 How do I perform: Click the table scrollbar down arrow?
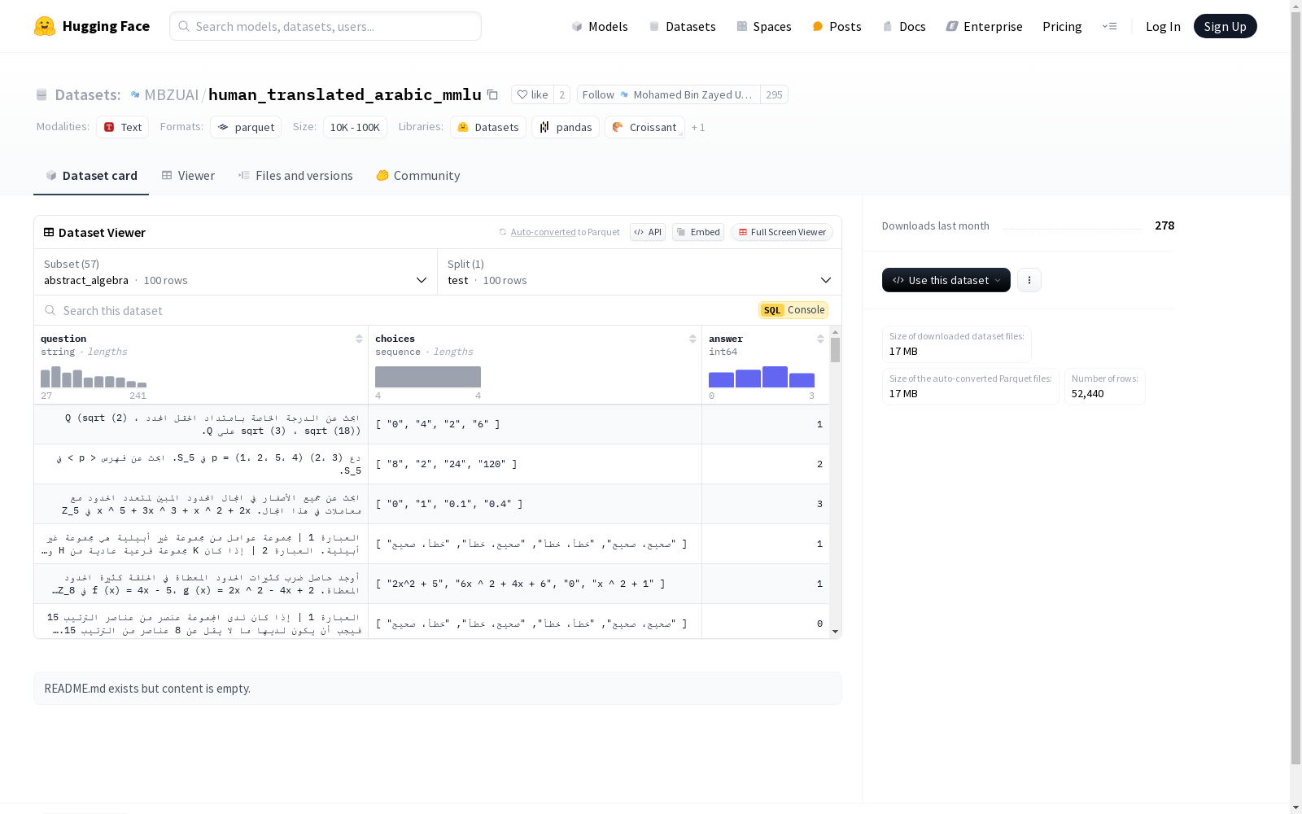coord(835,632)
